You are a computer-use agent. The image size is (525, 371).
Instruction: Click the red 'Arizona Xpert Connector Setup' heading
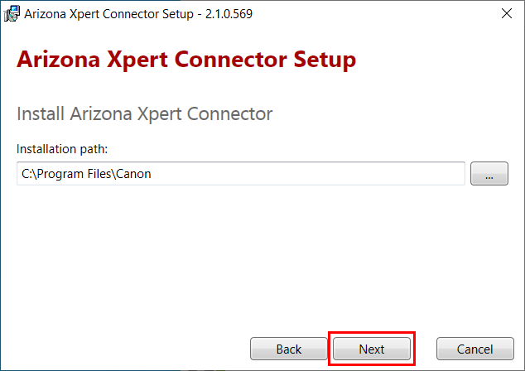[186, 60]
